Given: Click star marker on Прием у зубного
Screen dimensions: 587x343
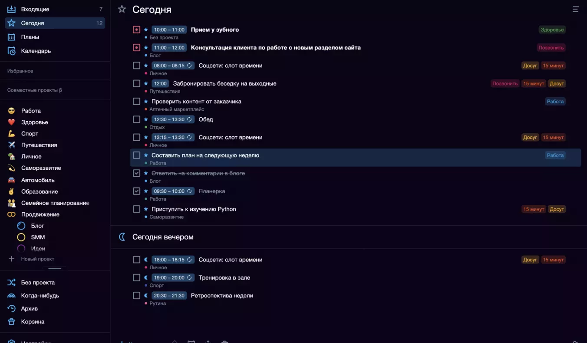Looking at the screenshot, I should [x=146, y=30].
